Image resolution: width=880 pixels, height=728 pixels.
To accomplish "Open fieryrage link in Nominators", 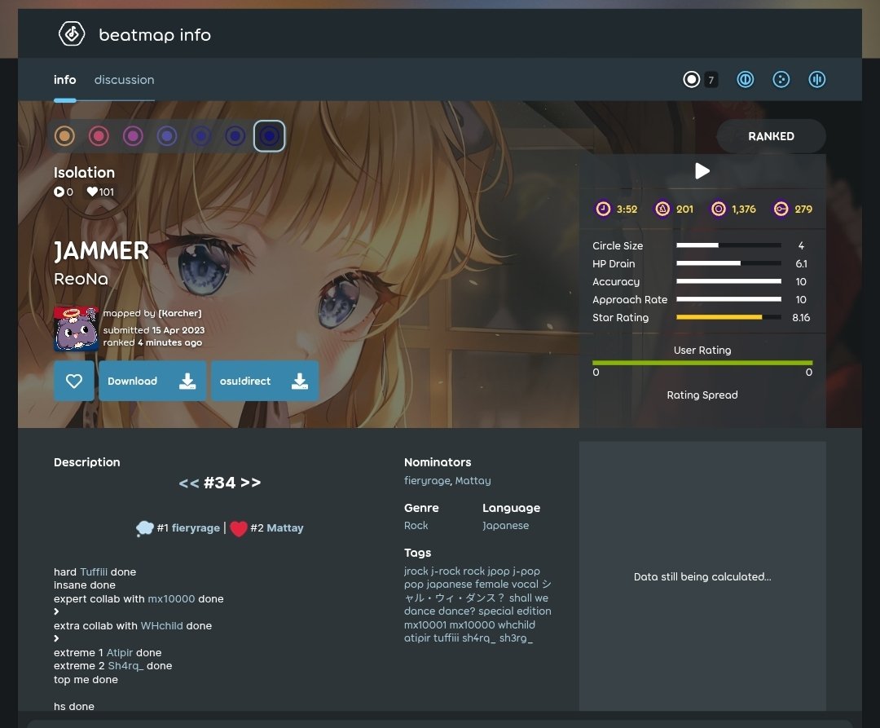I will [427, 480].
